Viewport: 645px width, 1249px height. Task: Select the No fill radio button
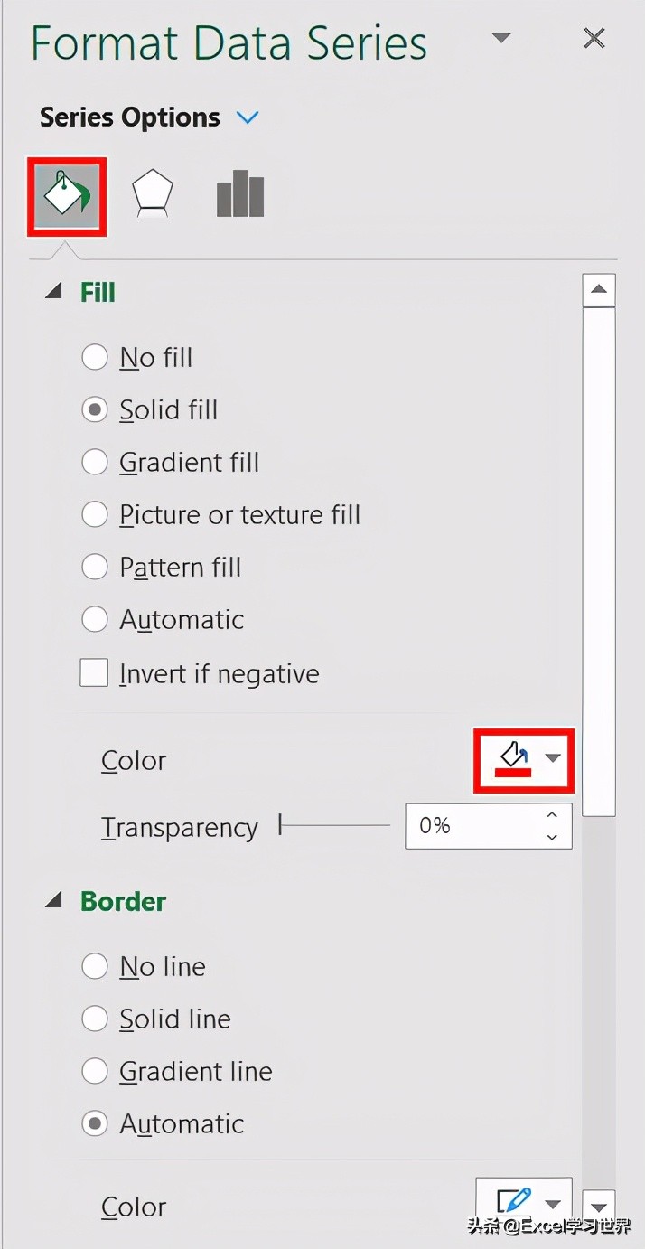[95, 357]
